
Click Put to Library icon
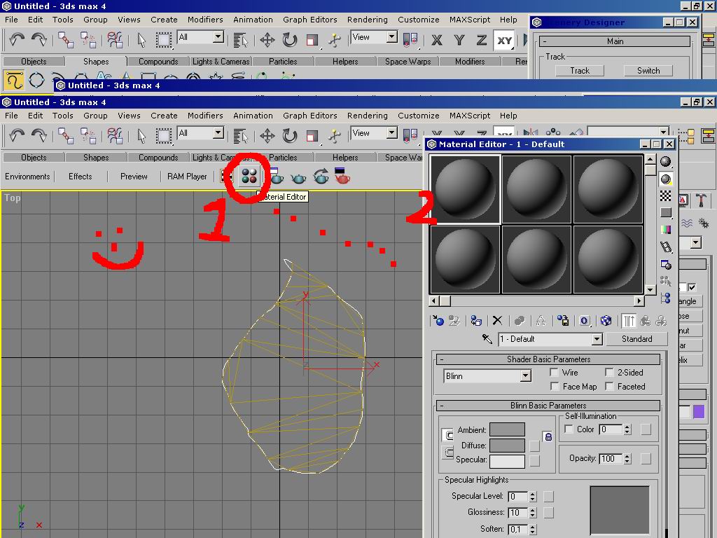(x=563, y=321)
